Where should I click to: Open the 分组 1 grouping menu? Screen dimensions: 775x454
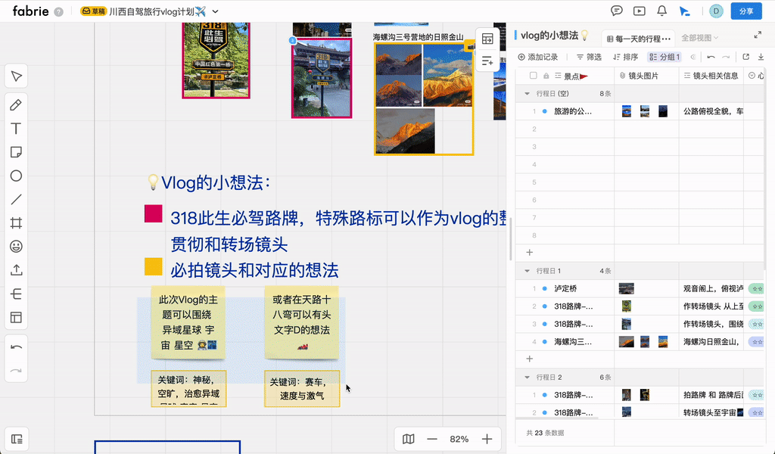tap(665, 57)
